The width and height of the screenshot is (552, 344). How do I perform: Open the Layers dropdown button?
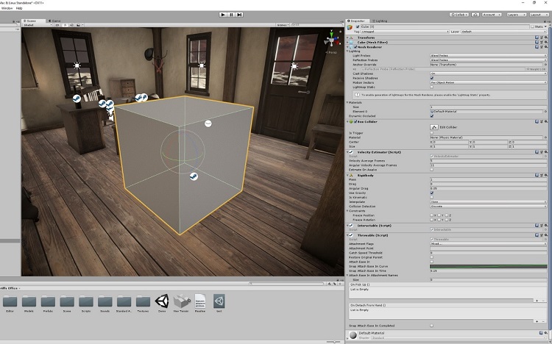[x=517, y=15]
